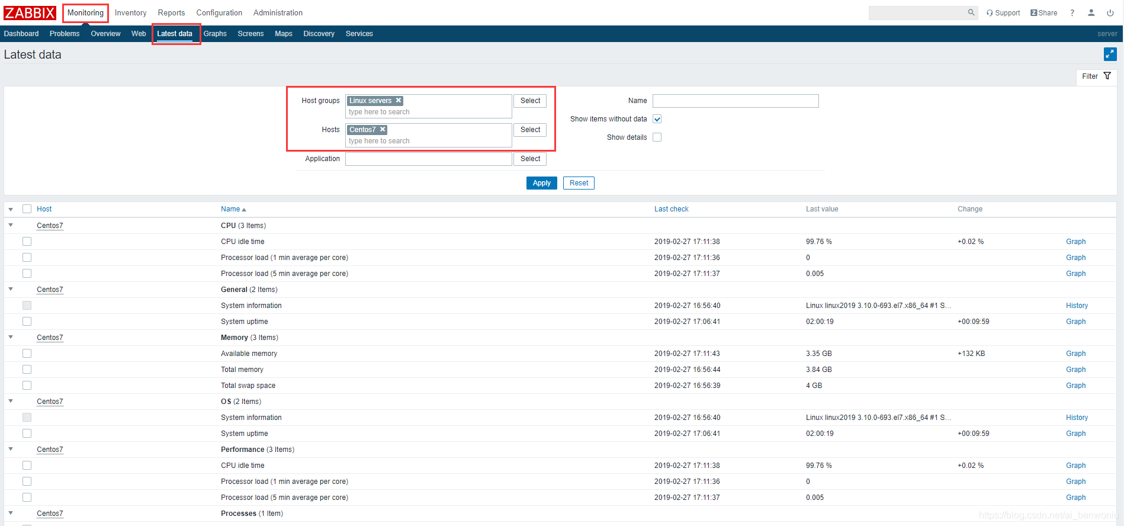Collapse the Processes application group

point(11,513)
